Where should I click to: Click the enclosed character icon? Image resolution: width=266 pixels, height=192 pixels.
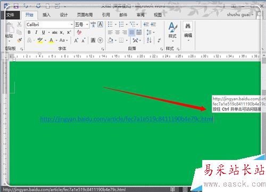pyautogui.click(x=101, y=41)
